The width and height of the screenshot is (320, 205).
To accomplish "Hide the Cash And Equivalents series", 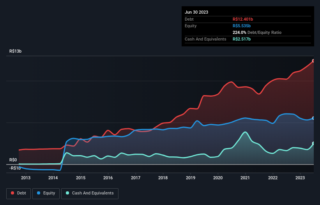I will [90, 193].
